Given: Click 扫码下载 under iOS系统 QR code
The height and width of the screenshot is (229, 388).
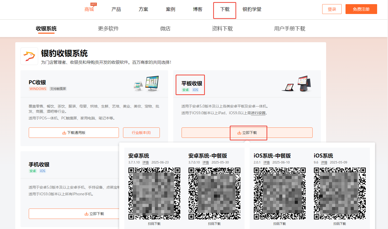Looking at the screenshot, I should [340, 224].
